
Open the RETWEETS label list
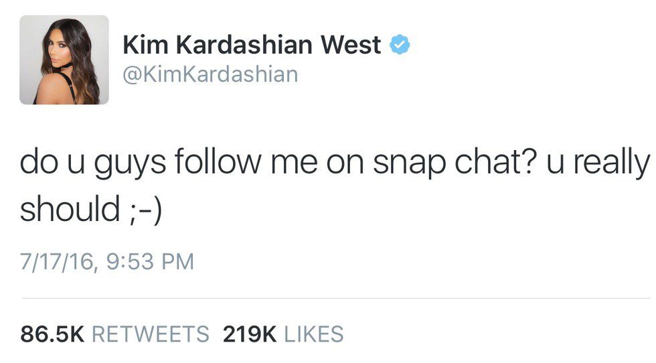click(x=150, y=334)
